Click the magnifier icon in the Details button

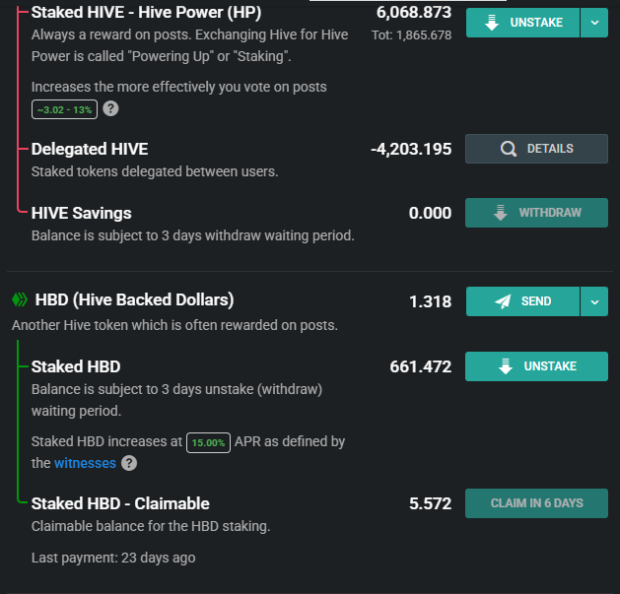(x=508, y=149)
